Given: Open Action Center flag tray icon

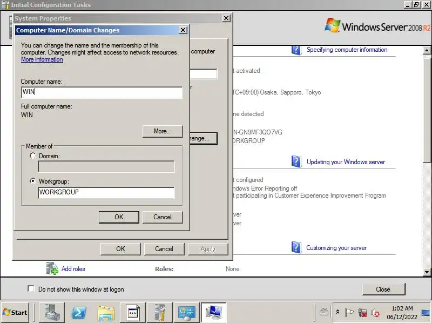Looking at the screenshot, I should point(349,313).
